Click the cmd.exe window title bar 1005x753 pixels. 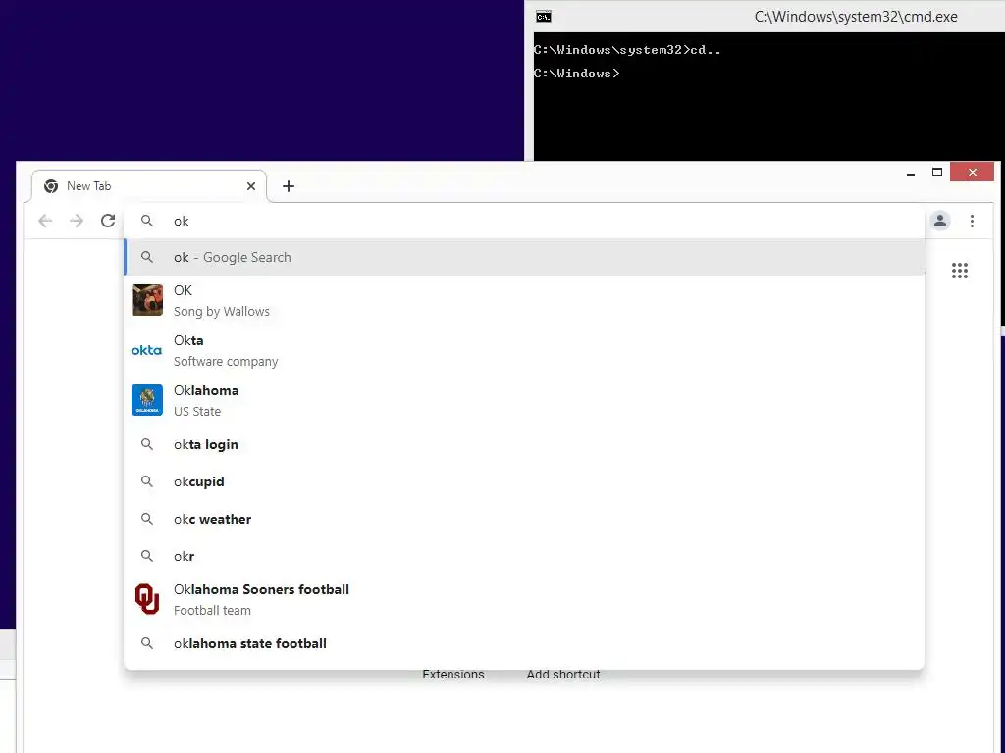(x=765, y=16)
